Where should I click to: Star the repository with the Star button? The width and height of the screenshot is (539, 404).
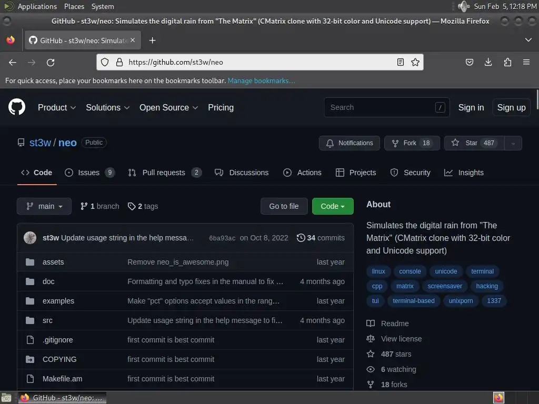pos(474,143)
